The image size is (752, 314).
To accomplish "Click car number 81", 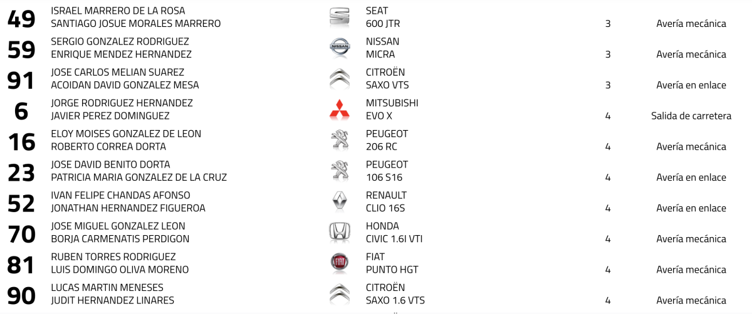I will coord(21,265).
